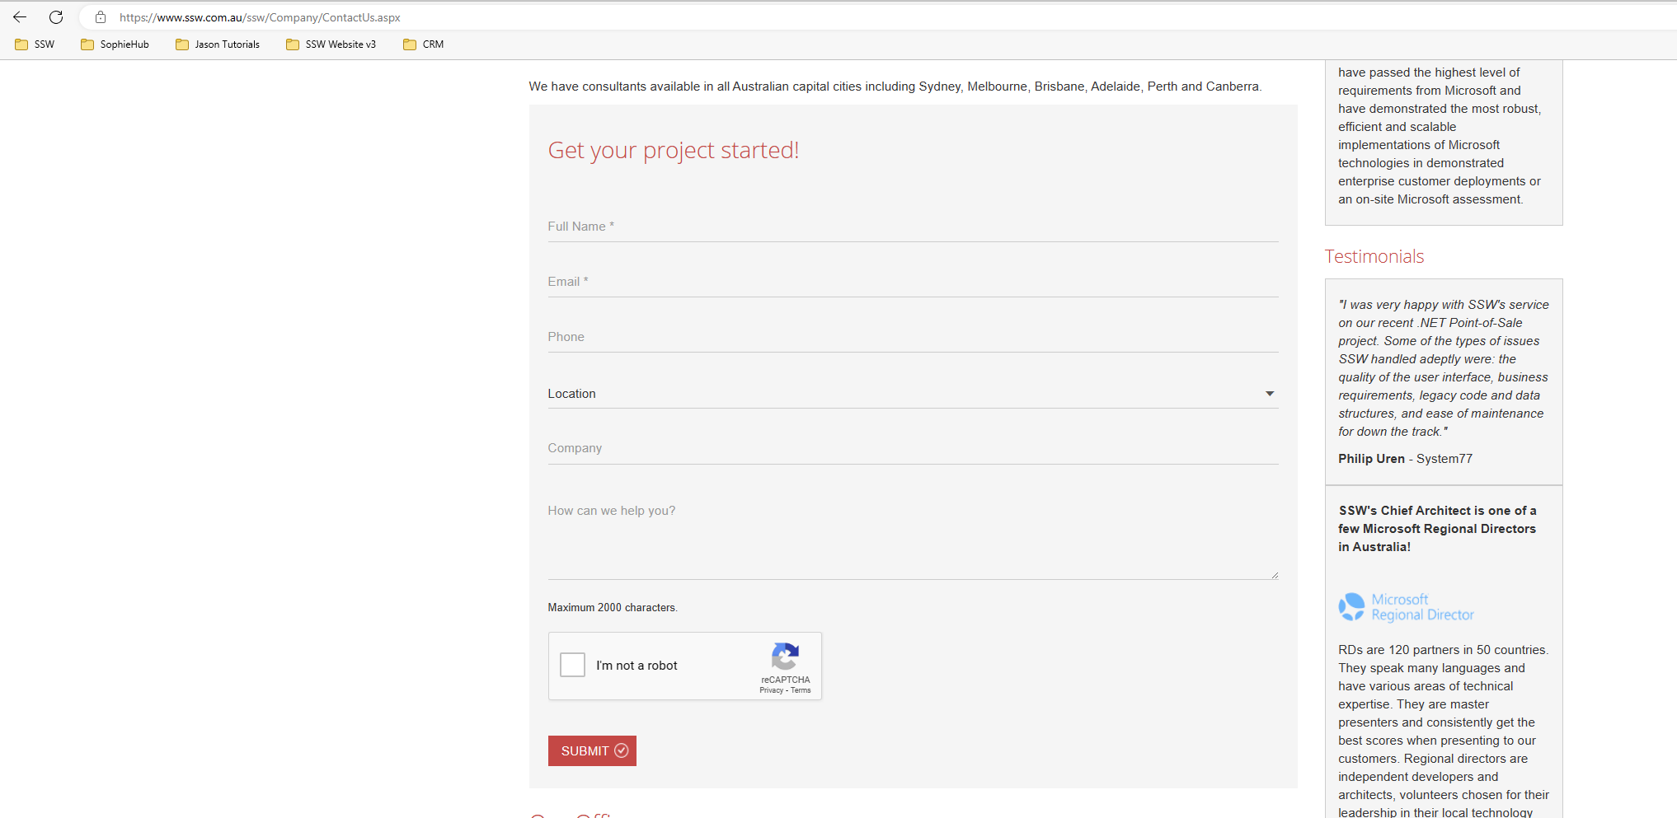Open the SophieHub bookmarks folder

click(x=114, y=44)
